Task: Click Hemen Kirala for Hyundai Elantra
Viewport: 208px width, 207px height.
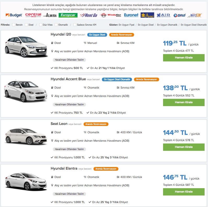Action: click(184, 192)
